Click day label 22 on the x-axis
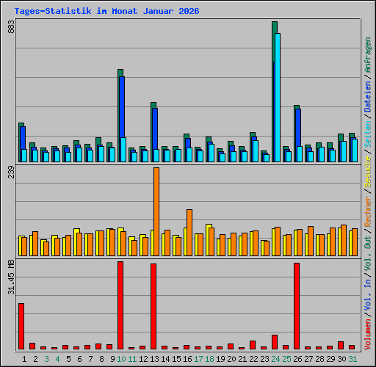Image resolution: width=376 pixels, height=367 pixels. click(x=253, y=359)
